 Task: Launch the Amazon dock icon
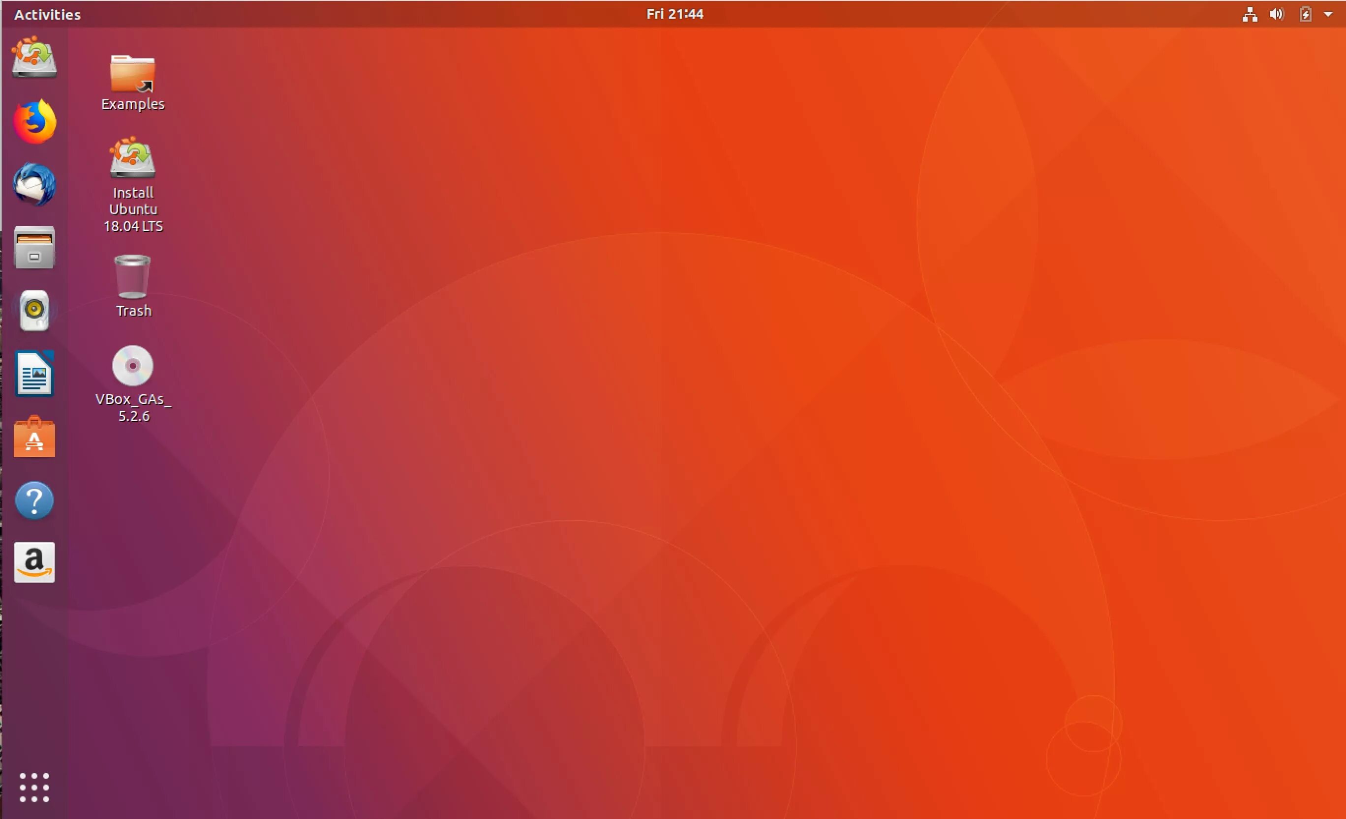click(x=34, y=562)
